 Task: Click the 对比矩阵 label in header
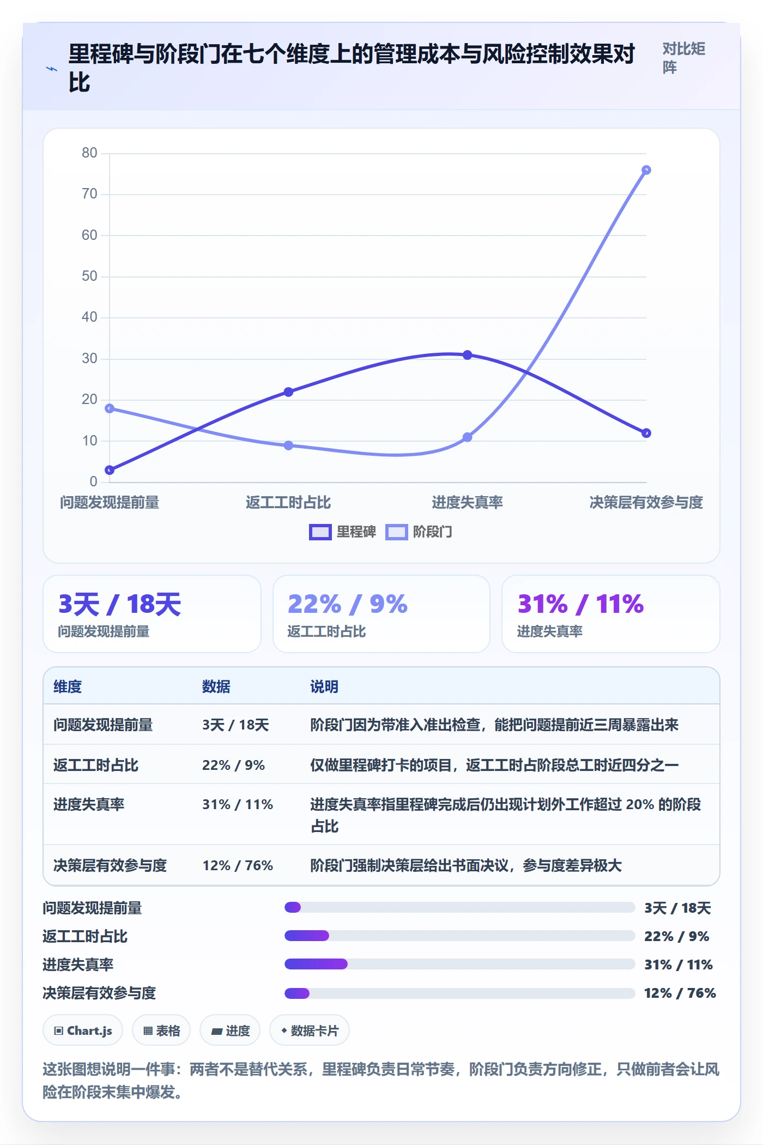pos(684,58)
